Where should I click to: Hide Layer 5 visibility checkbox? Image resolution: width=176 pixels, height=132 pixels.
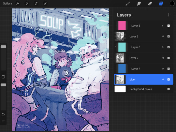[x=169, y=26]
